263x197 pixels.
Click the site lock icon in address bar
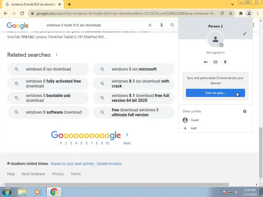32,13
